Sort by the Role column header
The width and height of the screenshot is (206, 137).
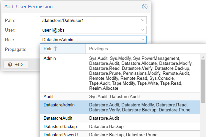63,49
